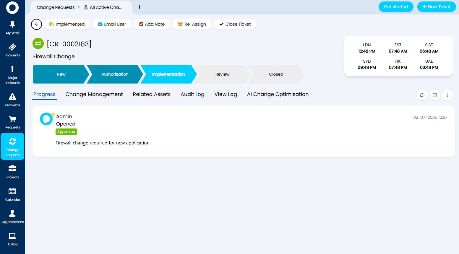Image resolution: width=459 pixels, height=254 pixels.
Task: Click the Admin name in progress entry
Action: [x=64, y=116]
